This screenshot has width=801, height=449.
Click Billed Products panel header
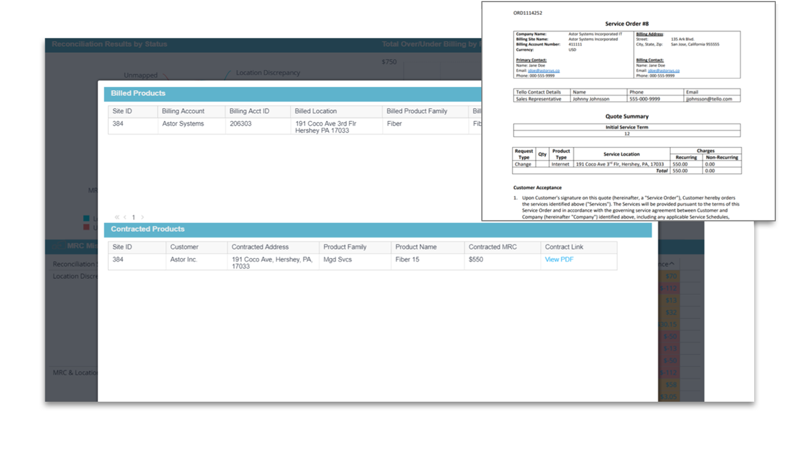point(293,93)
